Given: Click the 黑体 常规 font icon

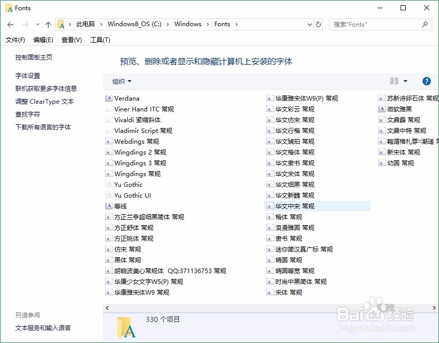Looking at the screenshot, I should tap(109, 260).
